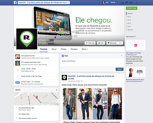Open the privacy shortcuts lock icon
Viewport: 153px width, 123px height.
click(x=137, y=3)
